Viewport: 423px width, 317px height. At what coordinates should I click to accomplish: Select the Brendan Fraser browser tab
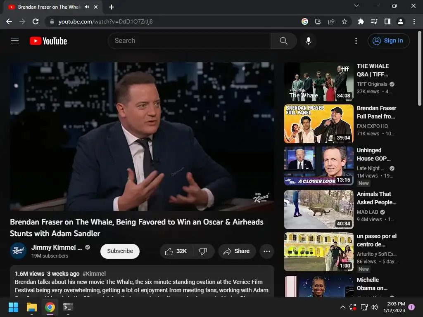(x=50, y=7)
